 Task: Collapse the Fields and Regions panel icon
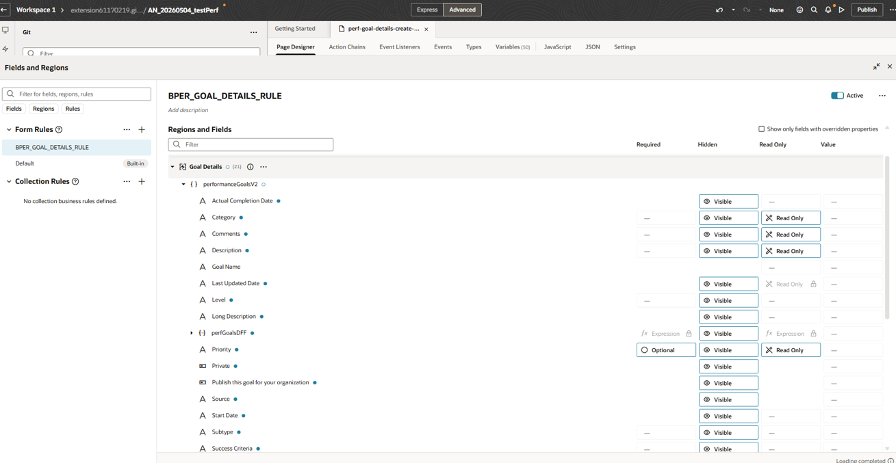pos(876,66)
